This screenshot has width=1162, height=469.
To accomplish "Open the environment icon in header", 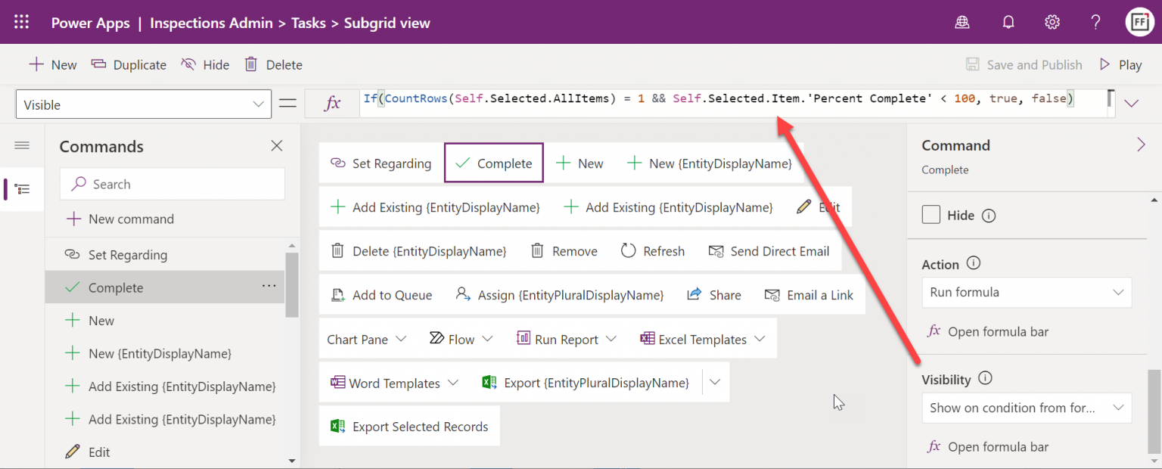I will point(962,23).
